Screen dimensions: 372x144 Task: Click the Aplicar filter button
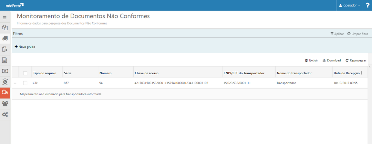point(337,34)
